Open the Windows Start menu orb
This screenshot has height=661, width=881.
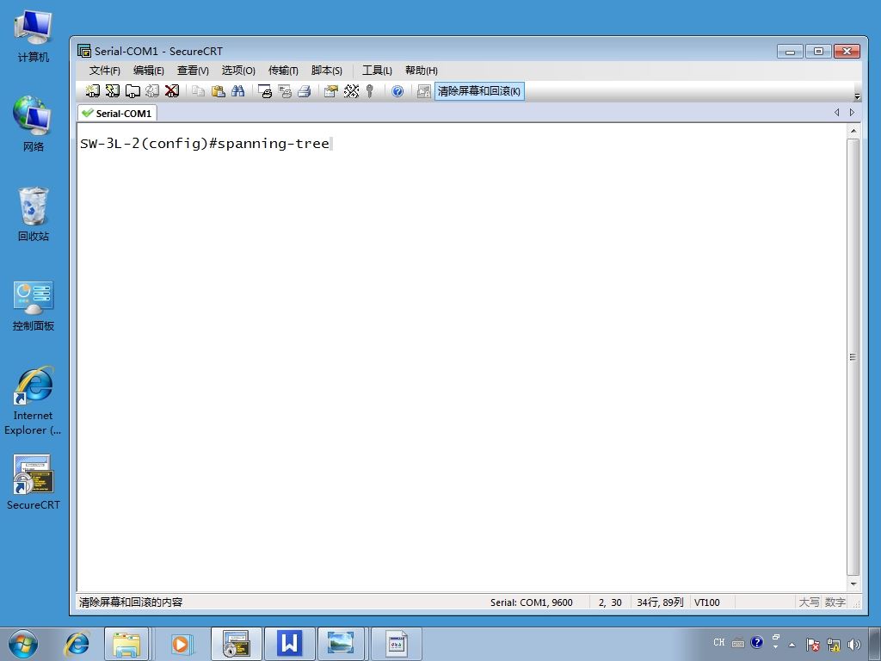(x=23, y=644)
